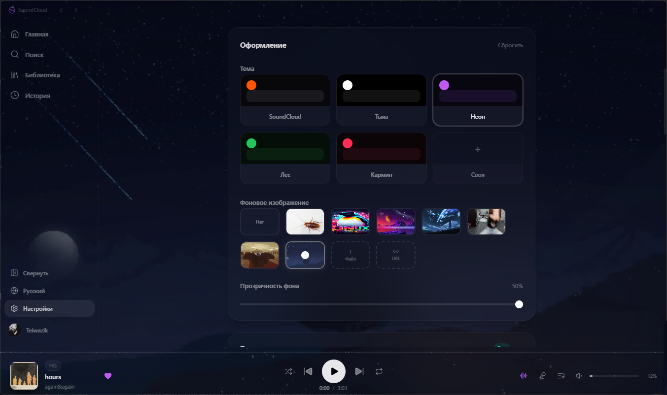Select the Неон purple theme

tap(478, 100)
